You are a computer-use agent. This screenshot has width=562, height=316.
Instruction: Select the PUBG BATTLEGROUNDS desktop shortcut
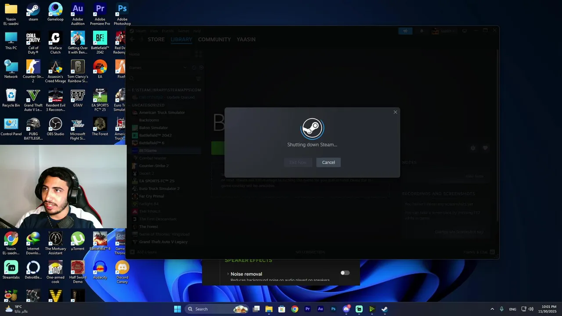(33, 129)
